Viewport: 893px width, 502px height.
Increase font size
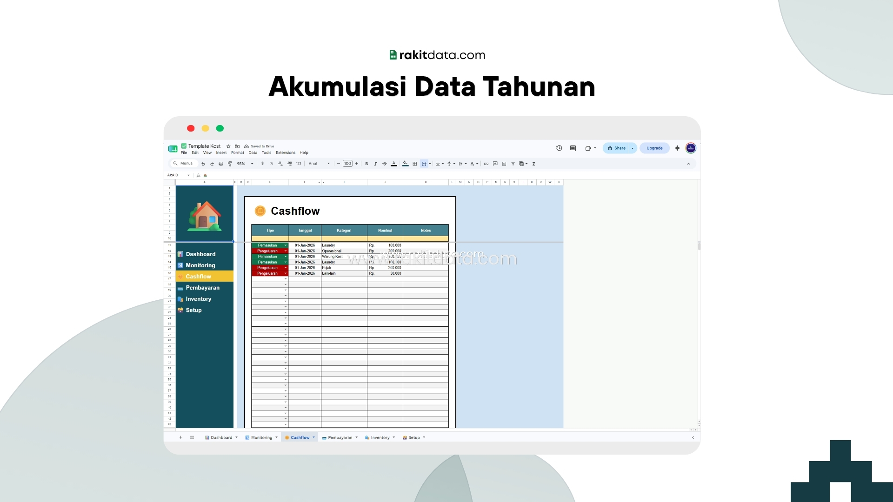(x=357, y=164)
